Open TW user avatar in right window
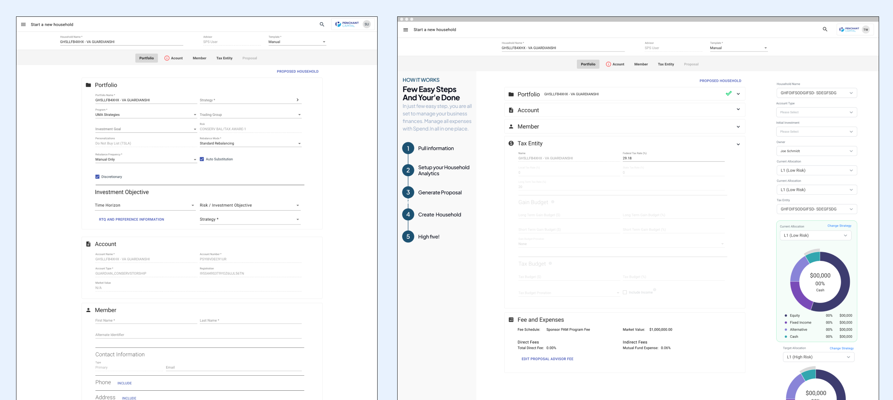The image size is (893, 400). pyautogui.click(x=865, y=30)
